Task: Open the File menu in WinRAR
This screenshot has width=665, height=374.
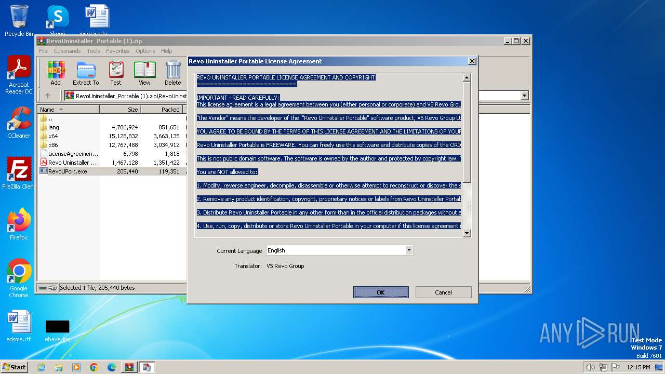Action: pos(43,51)
